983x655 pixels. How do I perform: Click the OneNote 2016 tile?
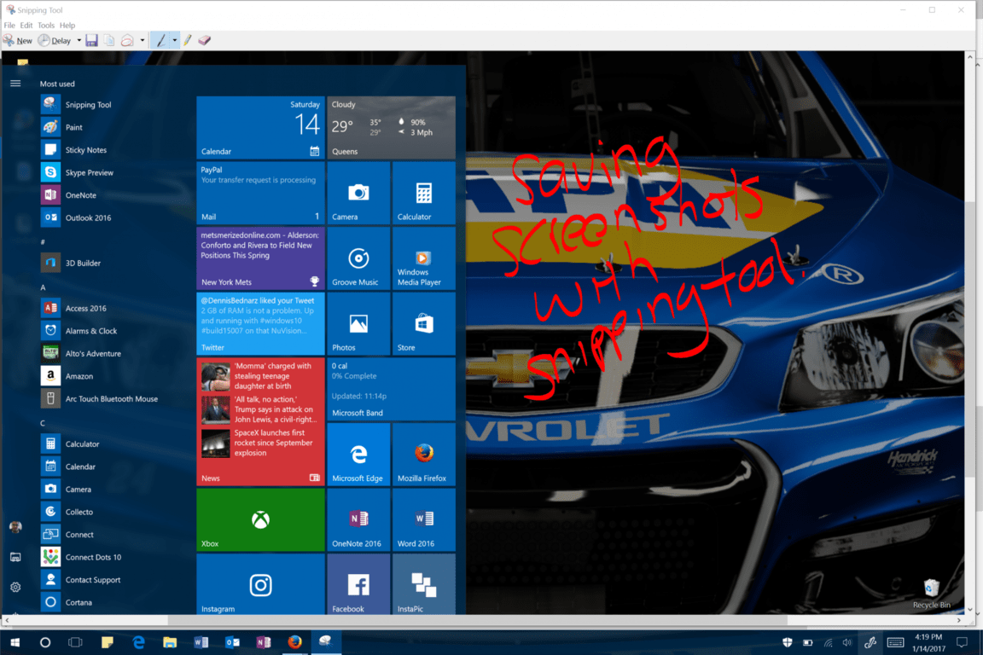(x=358, y=519)
